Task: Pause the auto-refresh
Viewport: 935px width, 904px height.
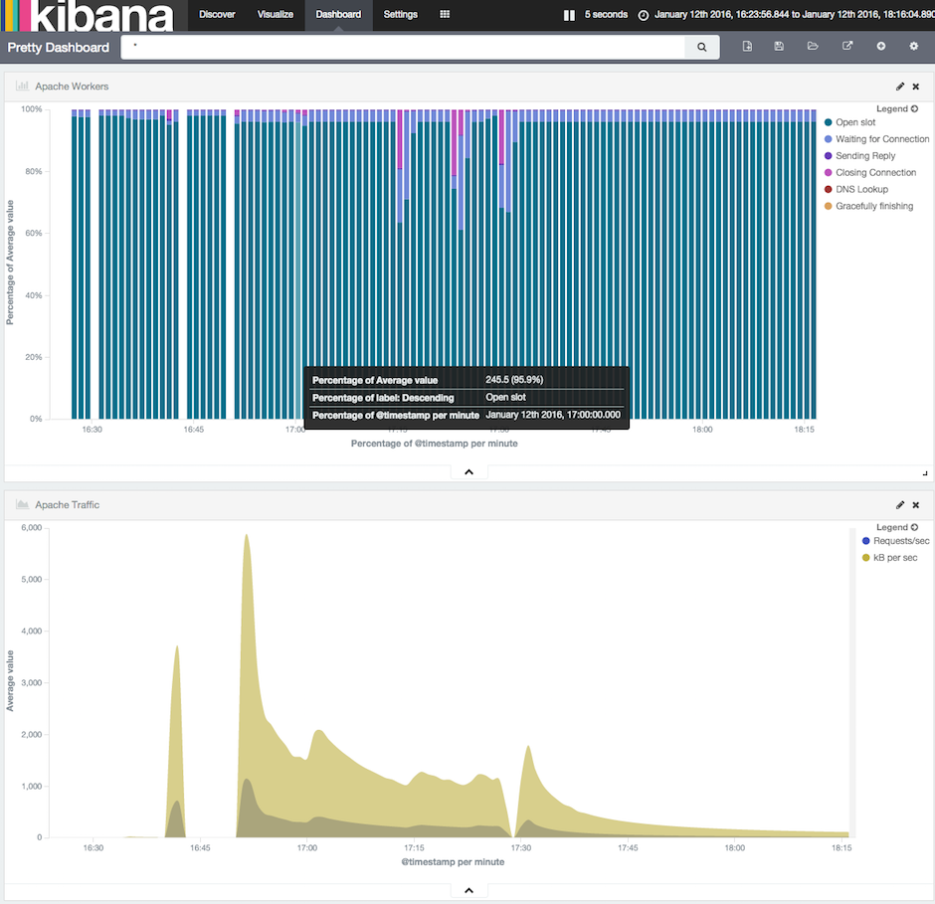Action: click(x=569, y=15)
